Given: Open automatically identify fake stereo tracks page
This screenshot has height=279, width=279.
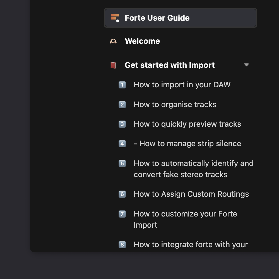Looking at the screenshot, I should tap(194, 169).
